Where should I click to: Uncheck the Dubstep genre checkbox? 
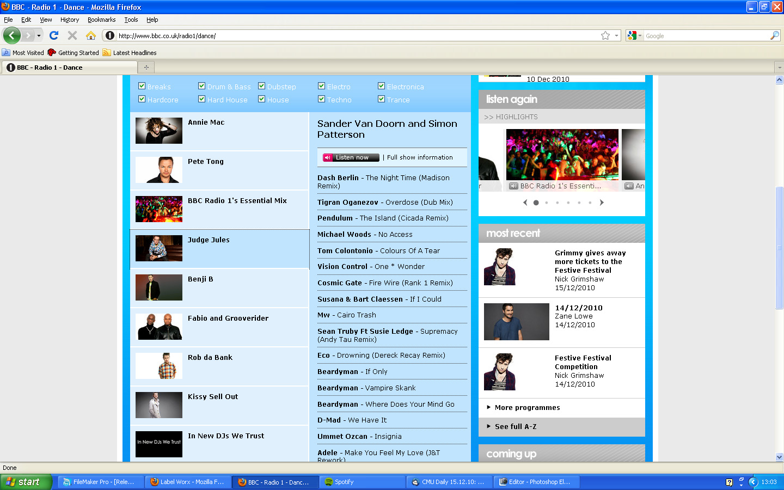coord(262,86)
